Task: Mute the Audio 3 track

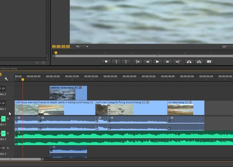Action: (x=3, y=148)
